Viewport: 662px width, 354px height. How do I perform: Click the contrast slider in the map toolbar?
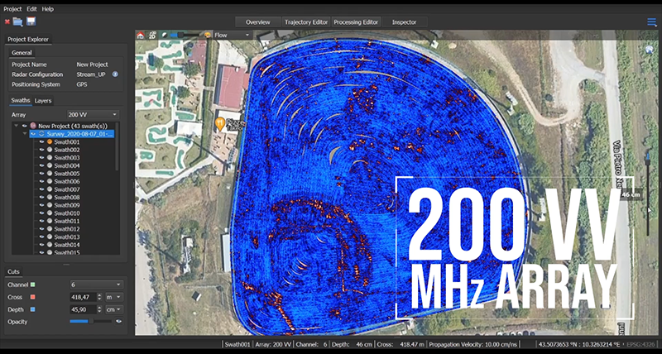pos(185,35)
